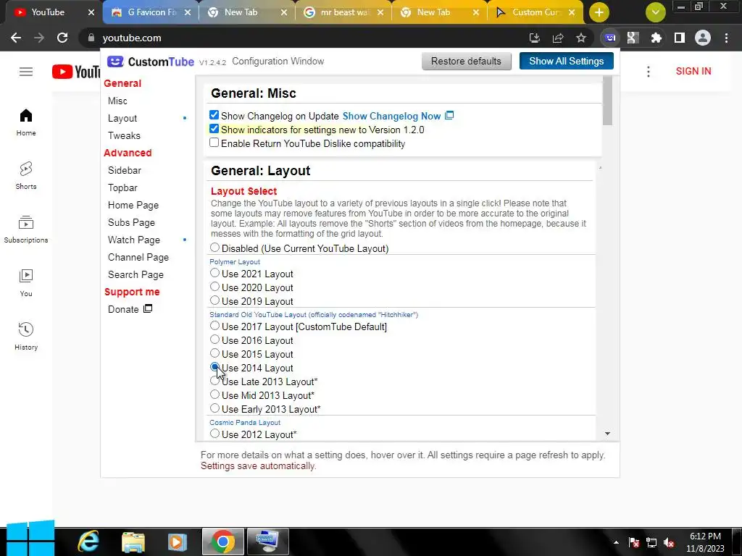The height and width of the screenshot is (556, 742).
Task: Open Channel Page settings section
Action: pyautogui.click(x=138, y=257)
